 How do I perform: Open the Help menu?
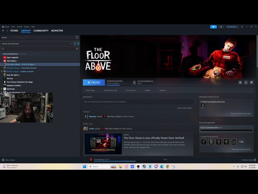tap(33, 27)
